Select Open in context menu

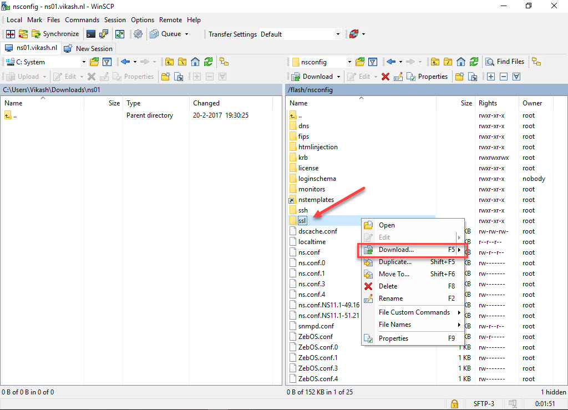coord(413,225)
